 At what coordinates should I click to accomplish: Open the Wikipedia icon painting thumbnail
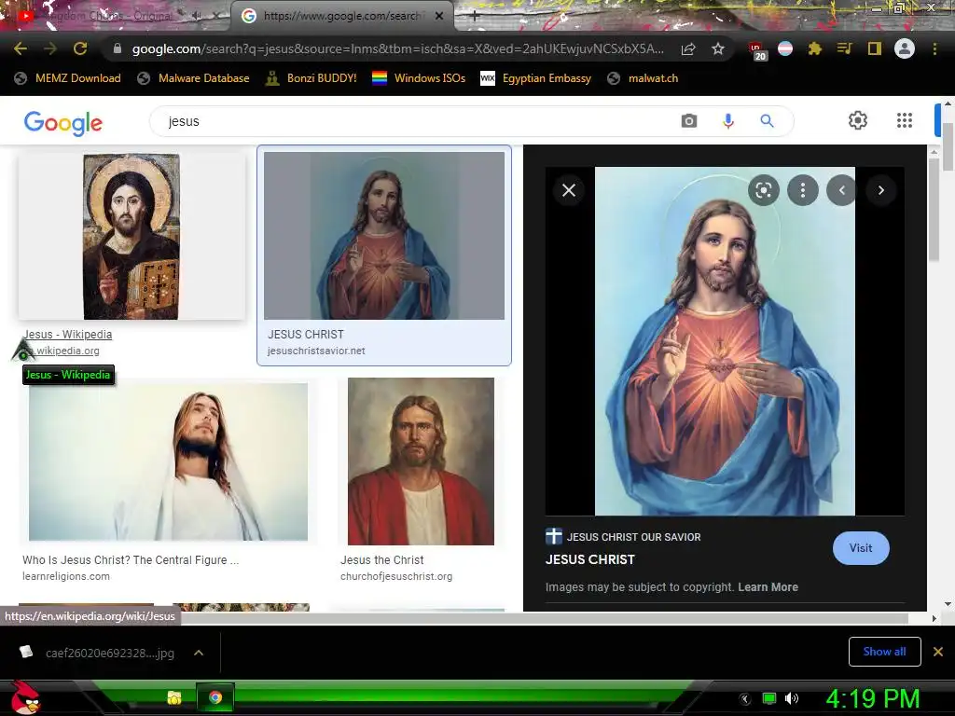pos(131,236)
